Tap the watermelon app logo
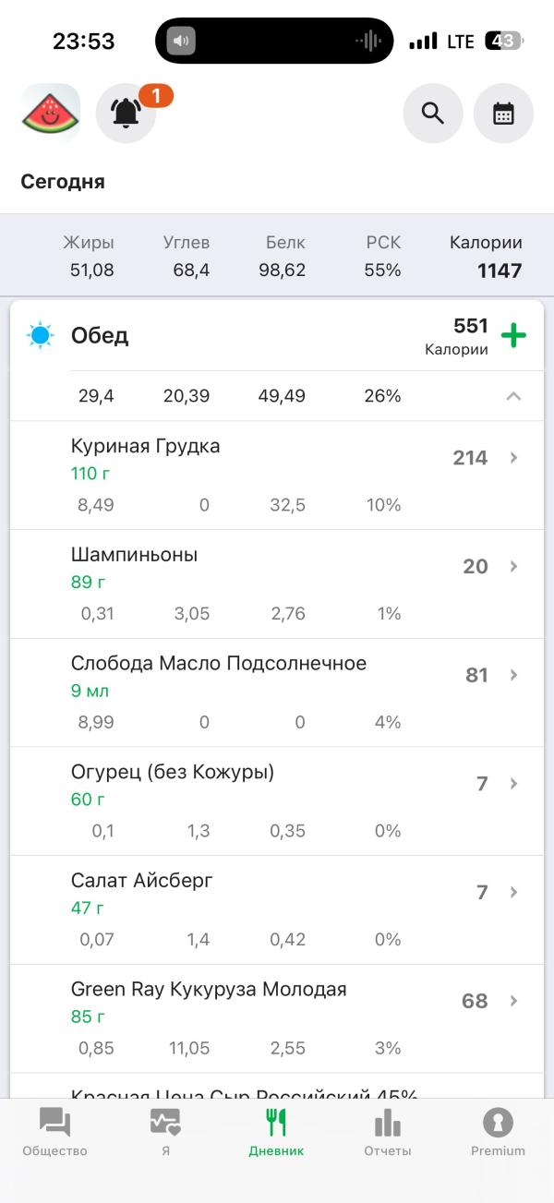The image size is (554, 1203). [51, 113]
